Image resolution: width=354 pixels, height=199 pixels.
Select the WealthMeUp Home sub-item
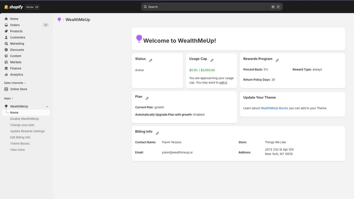pyautogui.click(x=26, y=113)
